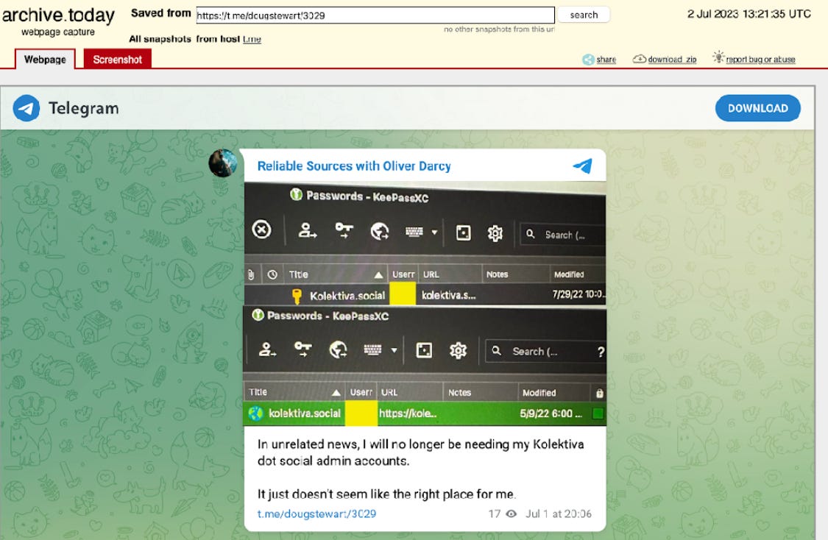Click the bug report lightbulb icon
The height and width of the screenshot is (540, 828).
[718, 57]
